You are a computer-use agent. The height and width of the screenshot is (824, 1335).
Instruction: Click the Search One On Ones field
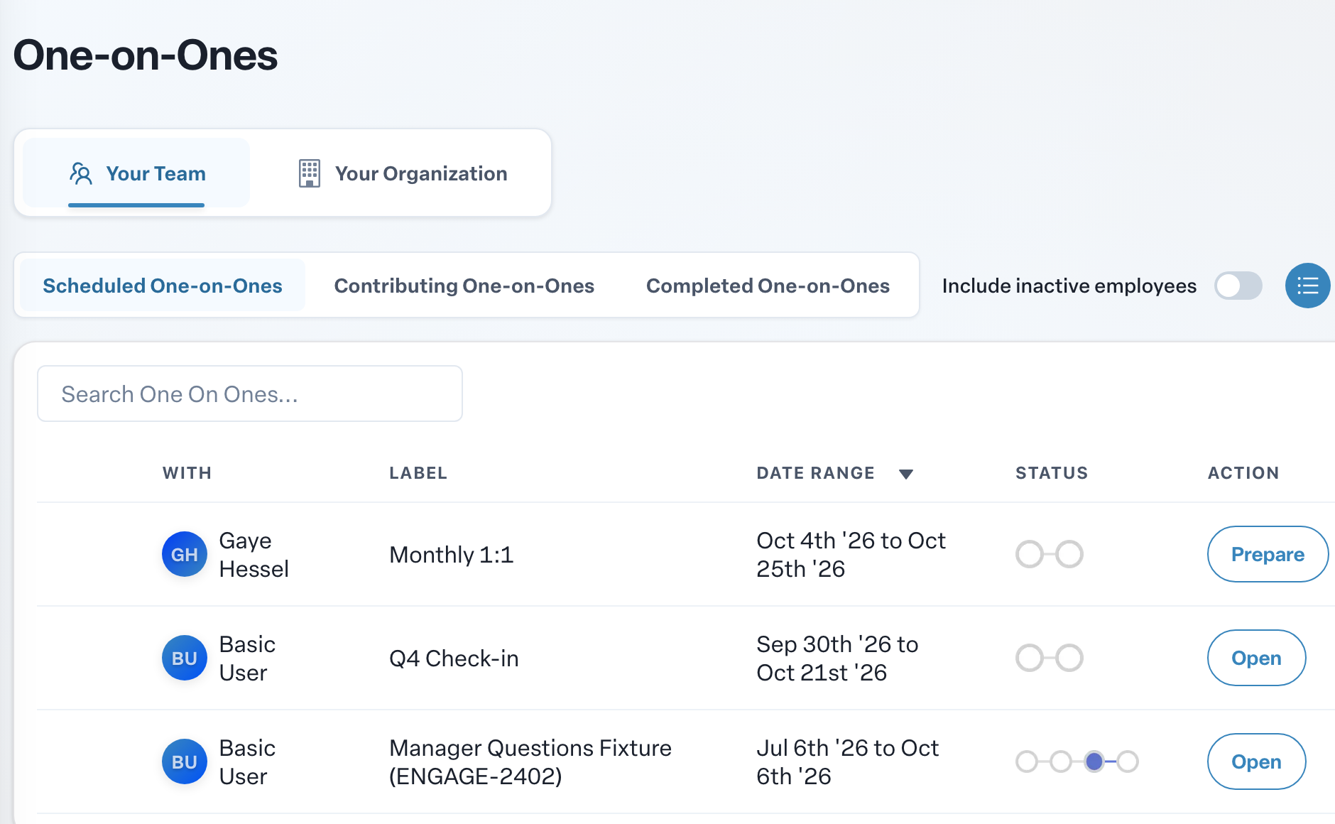pyautogui.click(x=250, y=394)
